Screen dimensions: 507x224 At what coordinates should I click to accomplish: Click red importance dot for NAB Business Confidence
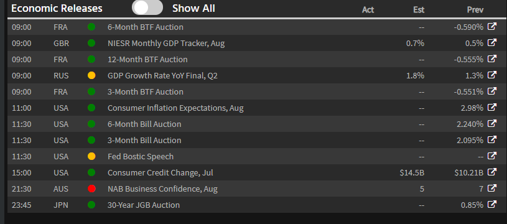coord(91,189)
